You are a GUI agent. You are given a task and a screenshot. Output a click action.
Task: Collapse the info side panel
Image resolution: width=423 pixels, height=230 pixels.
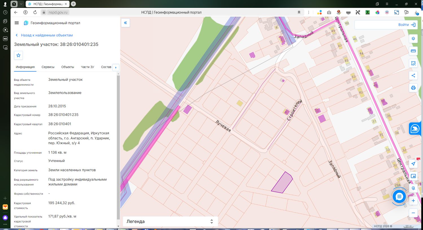click(x=125, y=23)
